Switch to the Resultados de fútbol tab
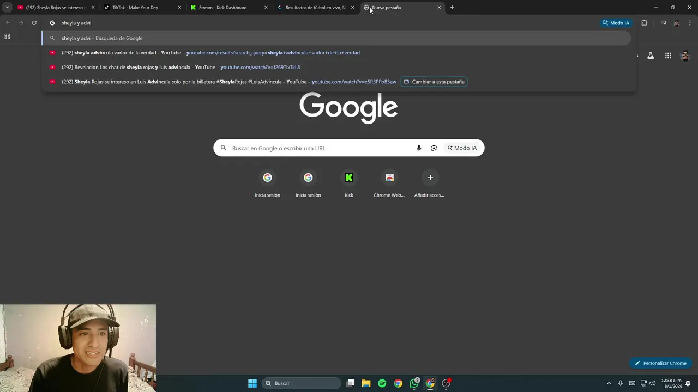Image resolution: width=698 pixels, height=392 pixels. (x=315, y=8)
